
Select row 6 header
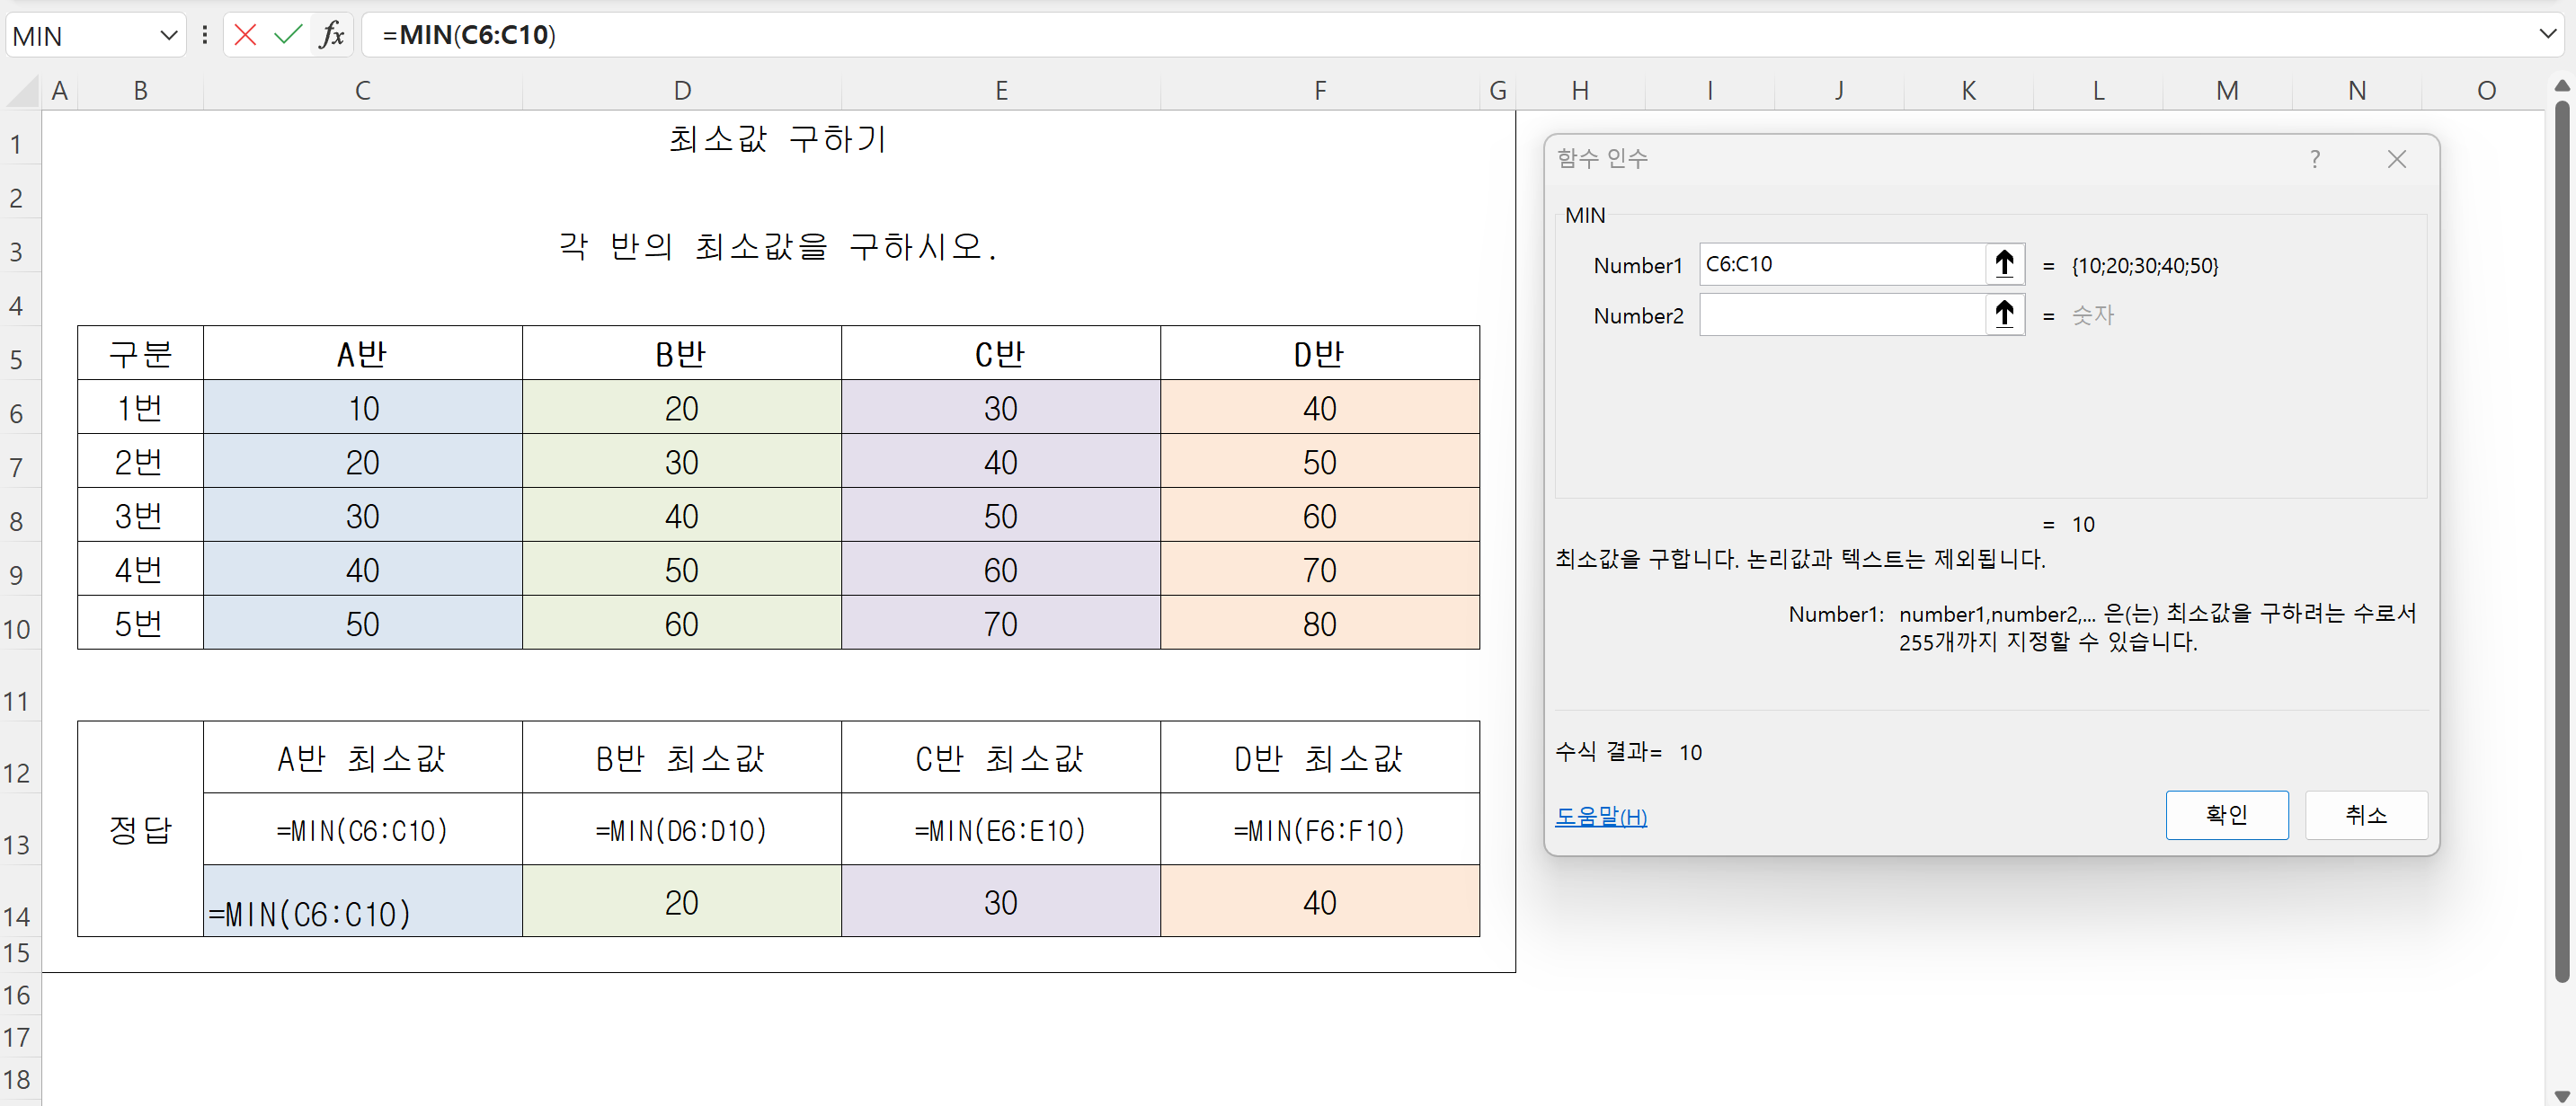tap(17, 413)
